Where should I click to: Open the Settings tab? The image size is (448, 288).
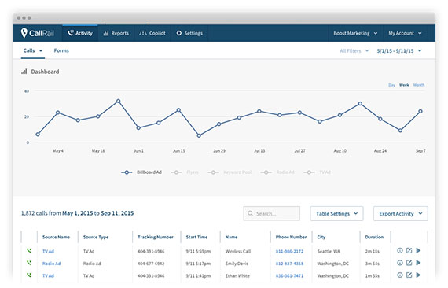tap(189, 33)
